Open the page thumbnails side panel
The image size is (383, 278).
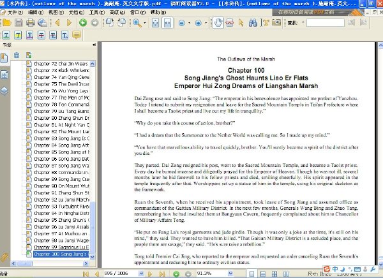pyautogui.click(x=4, y=75)
